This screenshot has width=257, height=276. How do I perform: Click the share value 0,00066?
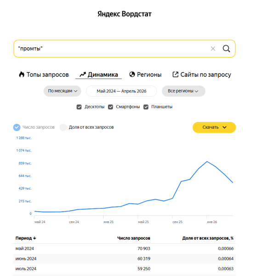226,248
